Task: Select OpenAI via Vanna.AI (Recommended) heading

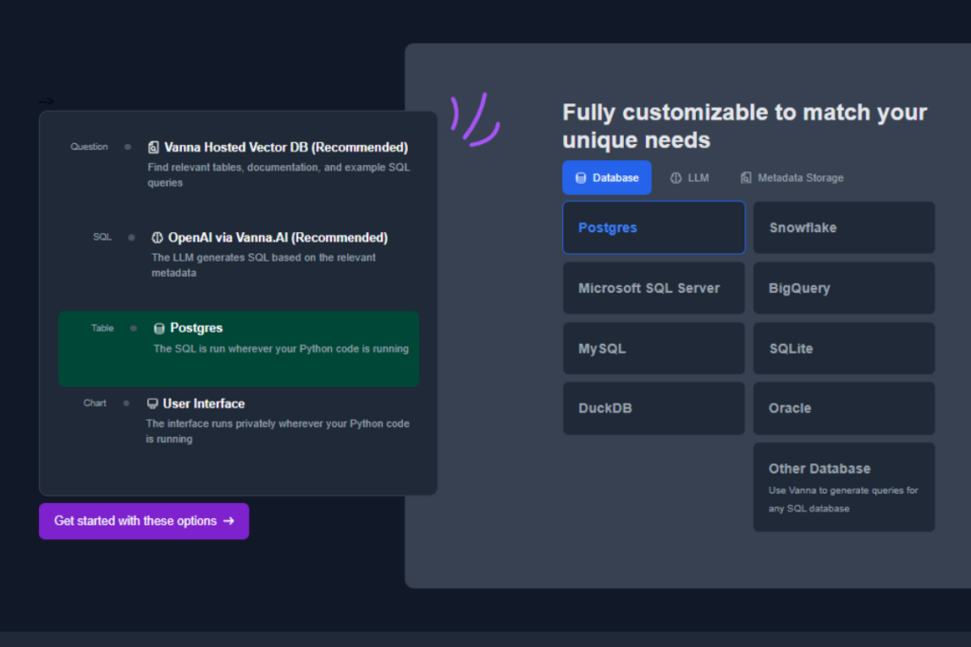Action: click(x=278, y=238)
